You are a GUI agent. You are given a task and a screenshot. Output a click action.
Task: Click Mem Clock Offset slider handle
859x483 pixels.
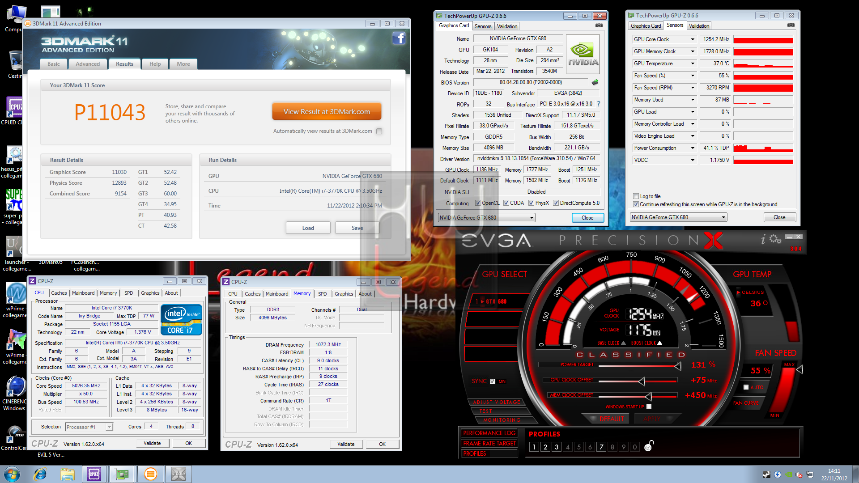click(648, 396)
